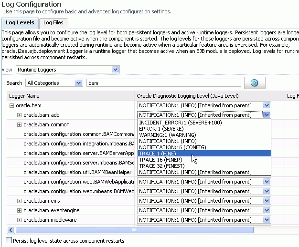Collapse the oracle.bam tree node

[11, 105]
